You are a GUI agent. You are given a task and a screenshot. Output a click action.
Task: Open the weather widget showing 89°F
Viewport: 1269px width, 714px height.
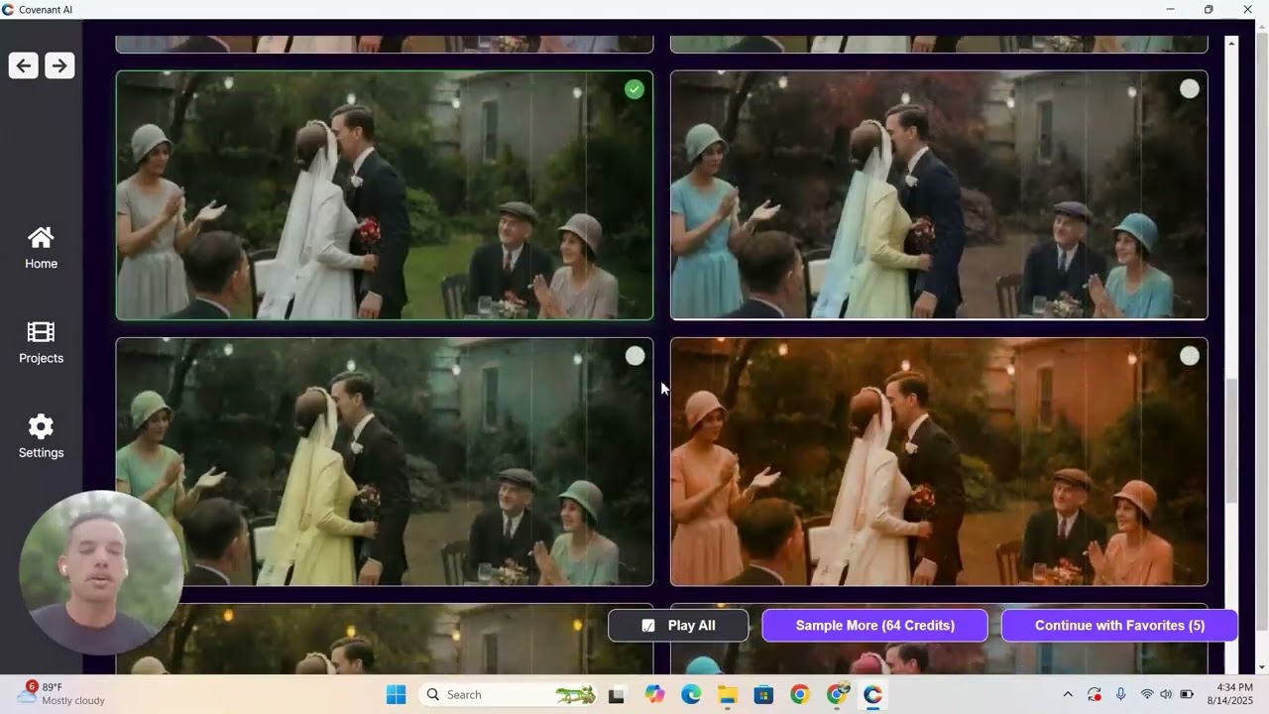pos(61,694)
